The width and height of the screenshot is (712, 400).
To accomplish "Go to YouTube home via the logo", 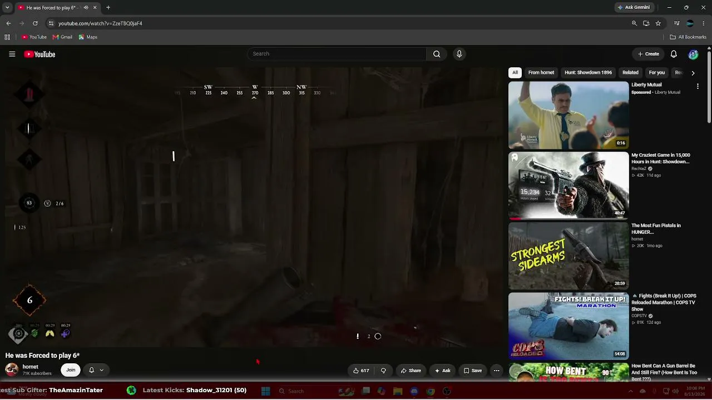I will 39,54.
